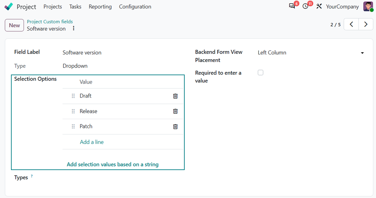Open the Backend Form View Placement dropdown
The width and height of the screenshot is (376, 198).
click(x=311, y=53)
